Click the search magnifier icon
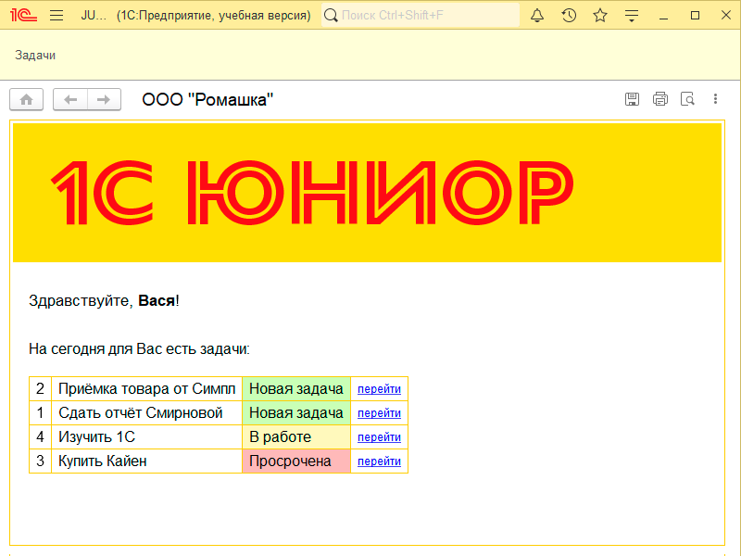The width and height of the screenshot is (741, 556). [x=331, y=15]
